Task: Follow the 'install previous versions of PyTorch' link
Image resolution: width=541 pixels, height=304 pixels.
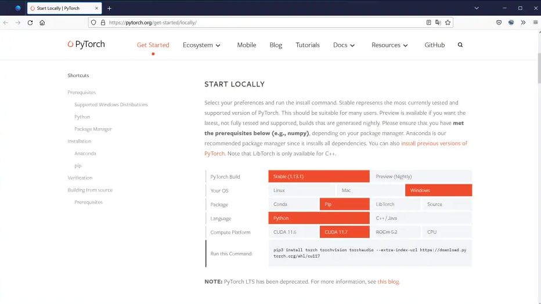Action: 434,143
